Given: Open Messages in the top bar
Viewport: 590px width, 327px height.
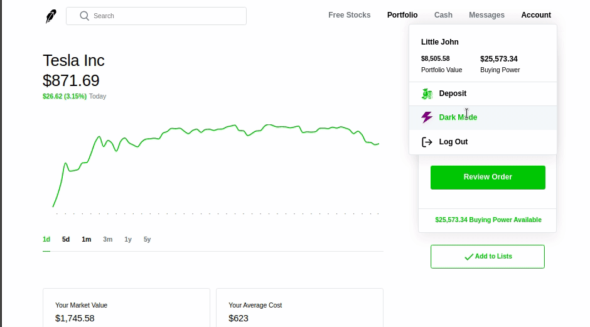Looking at the screenshot, I should tap(486, 15).
